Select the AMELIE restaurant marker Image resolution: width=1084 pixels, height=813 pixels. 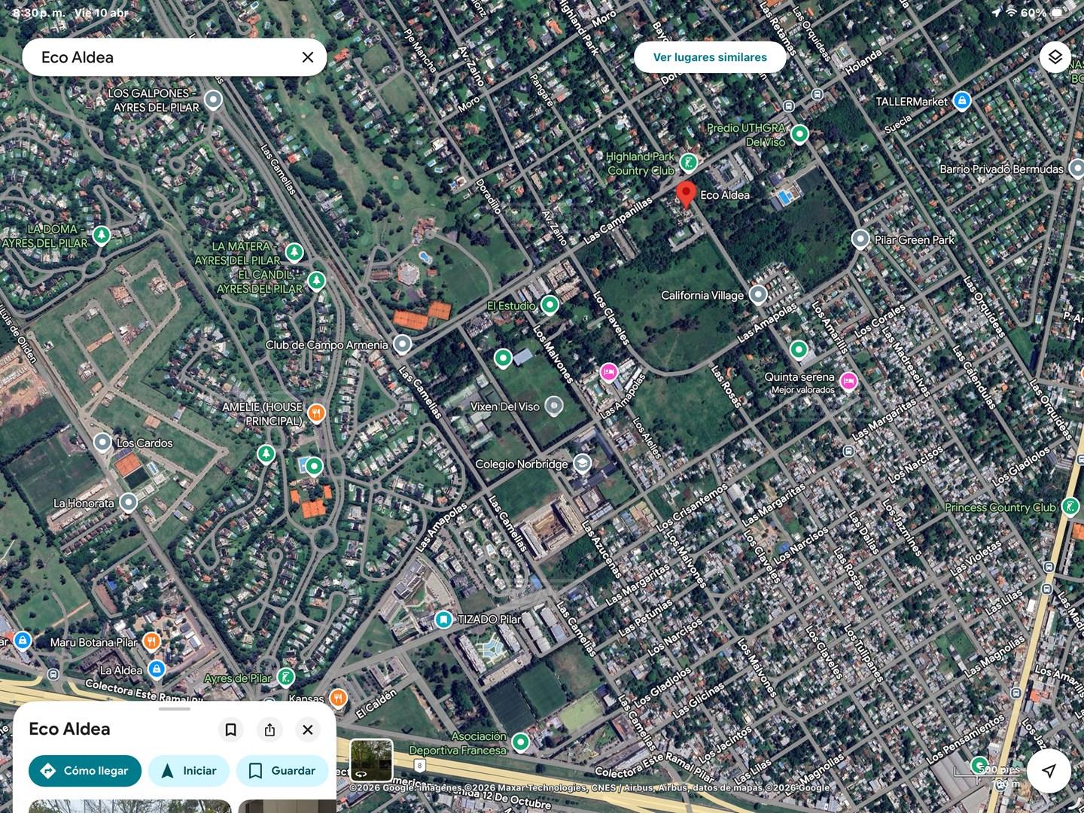pos(316,413)
